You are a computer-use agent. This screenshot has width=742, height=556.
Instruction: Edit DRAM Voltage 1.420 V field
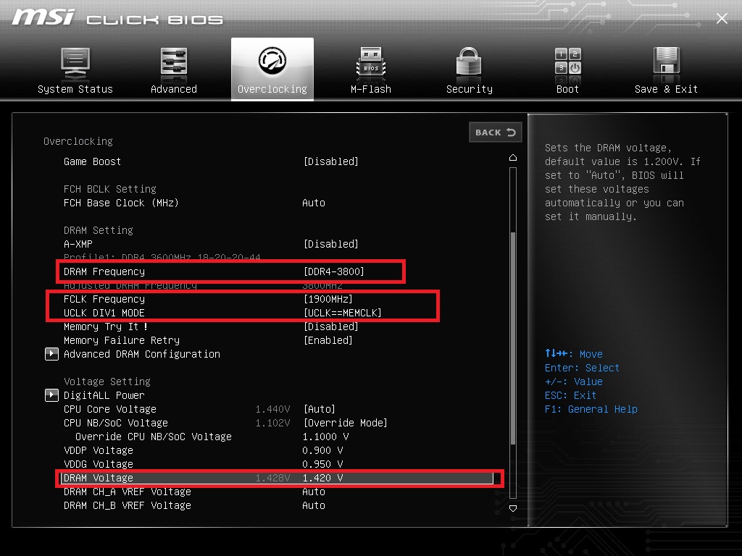322,478
